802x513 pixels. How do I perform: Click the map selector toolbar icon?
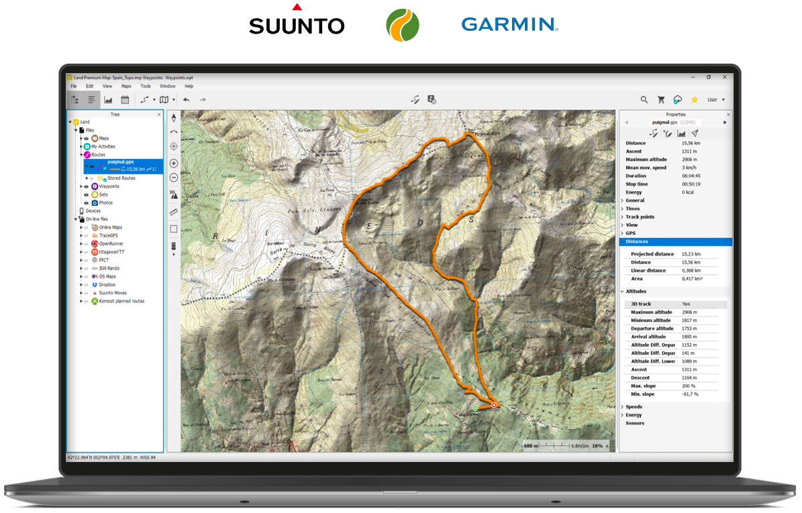point(164,100)
